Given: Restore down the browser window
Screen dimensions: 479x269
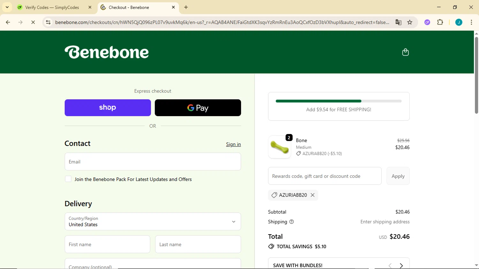Looking at the screenshot, I should (455, 7).
